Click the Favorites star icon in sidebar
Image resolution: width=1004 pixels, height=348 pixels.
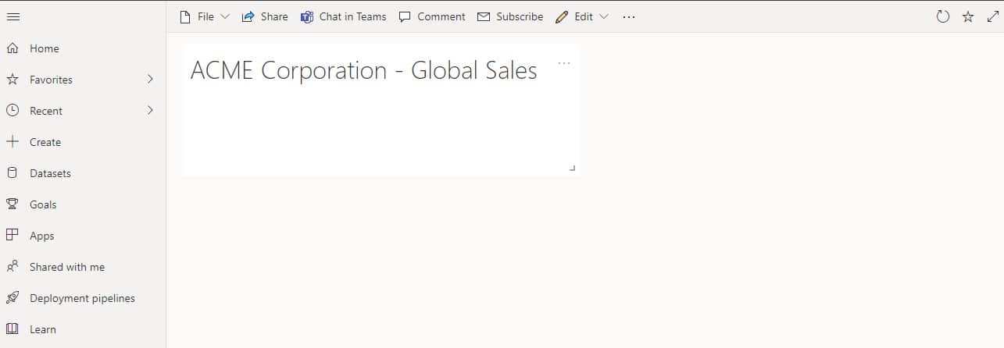[x=13, y=80]
